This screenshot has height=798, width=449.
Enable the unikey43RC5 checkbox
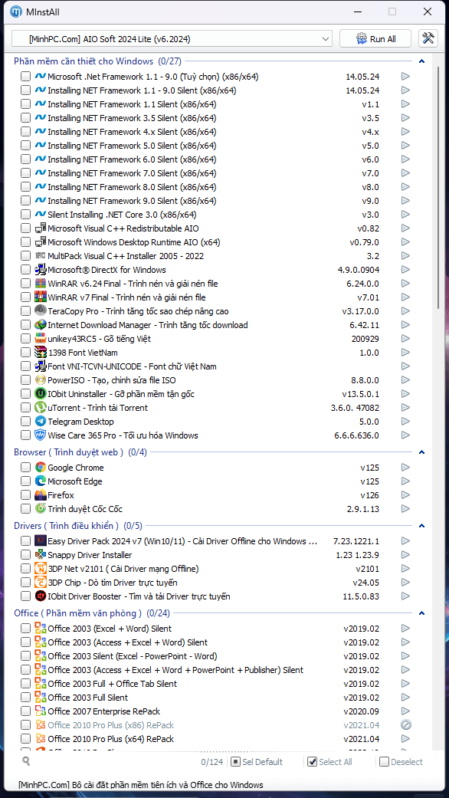pyautogui.click(x=25, y=338)
